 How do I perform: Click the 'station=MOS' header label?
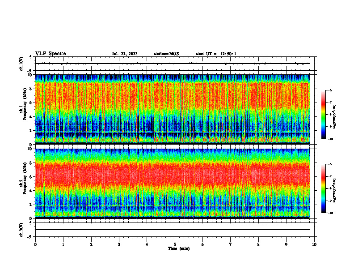coord(166,54)
